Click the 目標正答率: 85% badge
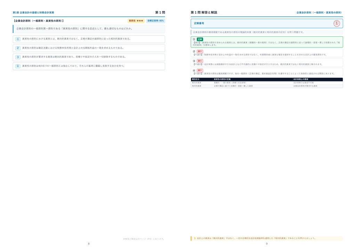The image size is (356, 251). point(155,21)
